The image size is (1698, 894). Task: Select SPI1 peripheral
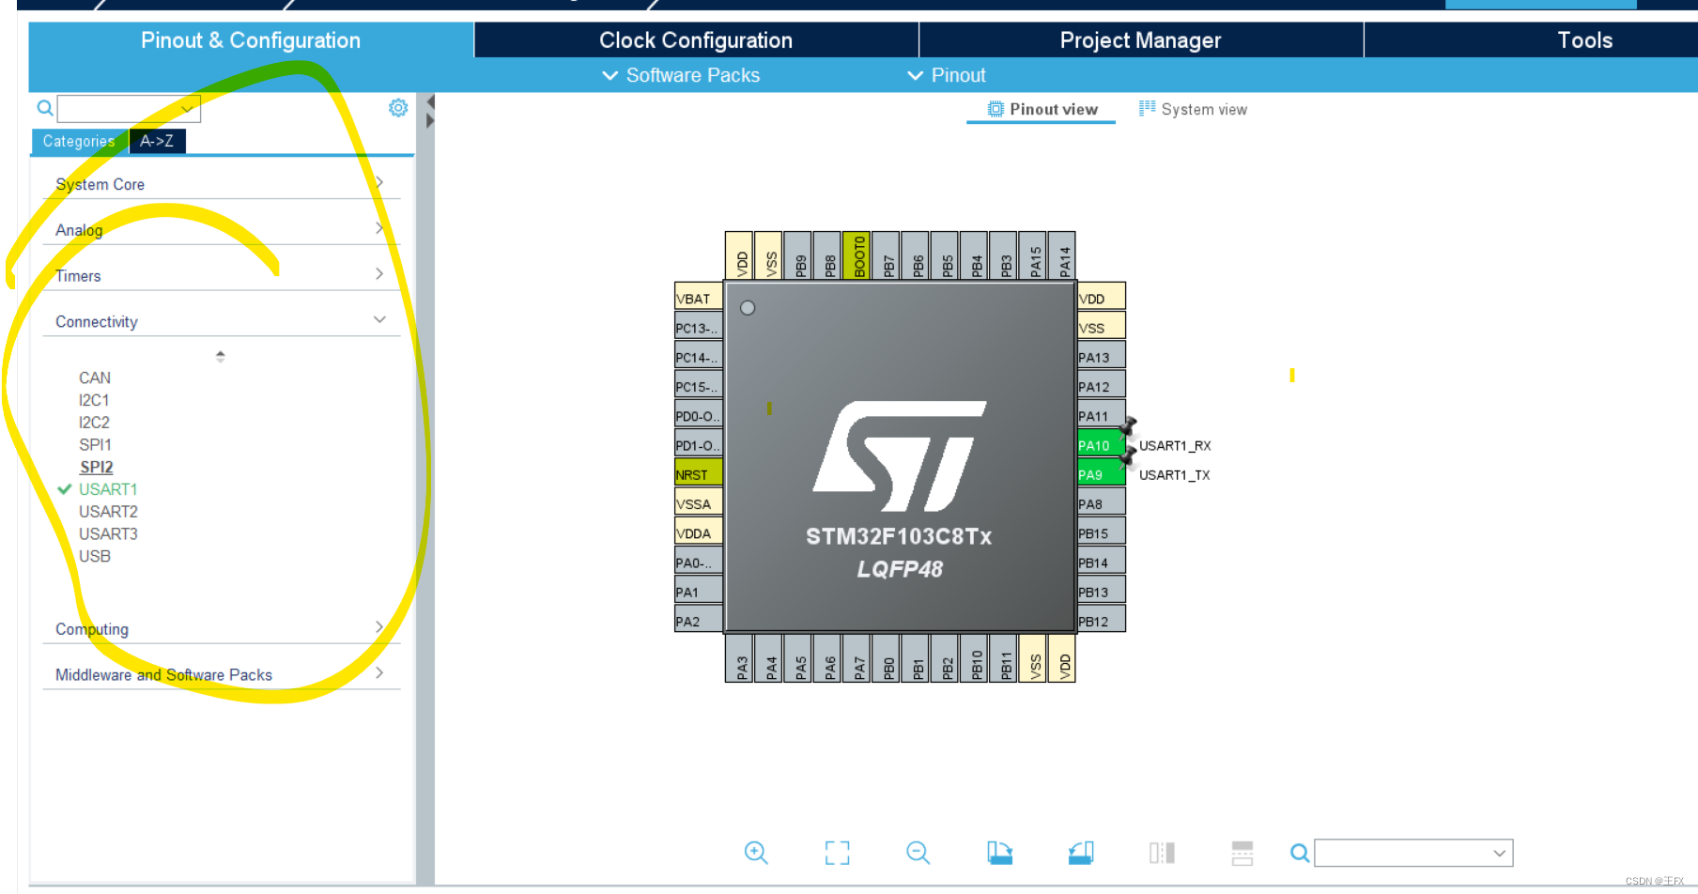95,444
